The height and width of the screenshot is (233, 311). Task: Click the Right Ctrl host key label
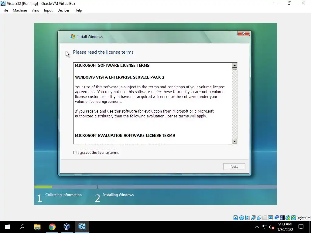pos(303,218)
